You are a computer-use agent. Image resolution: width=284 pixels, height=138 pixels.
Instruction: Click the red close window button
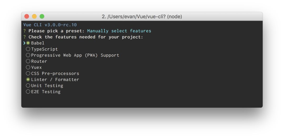(x=27, y=17)
